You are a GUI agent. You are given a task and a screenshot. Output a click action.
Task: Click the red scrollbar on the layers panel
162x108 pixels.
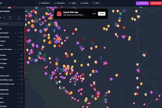[25, 52]
